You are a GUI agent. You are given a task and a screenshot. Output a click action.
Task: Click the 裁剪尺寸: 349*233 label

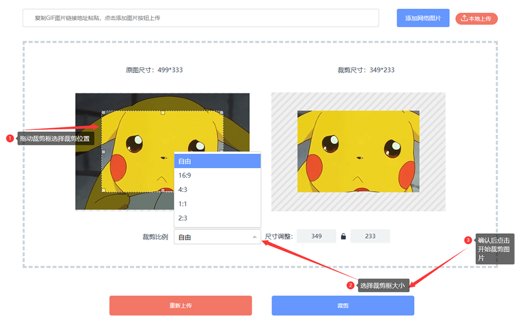click(366, 70)
